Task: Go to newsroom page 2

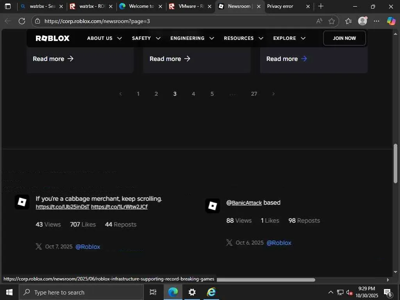Action: [156, 94]
